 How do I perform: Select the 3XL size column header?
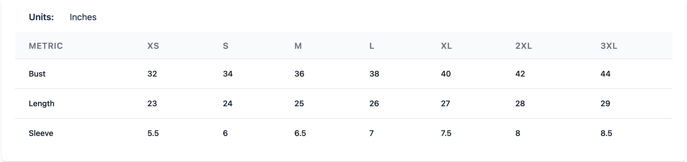pos(609,46)
